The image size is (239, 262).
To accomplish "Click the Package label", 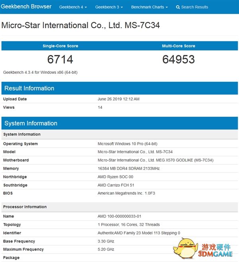I will tap(11, 258).
